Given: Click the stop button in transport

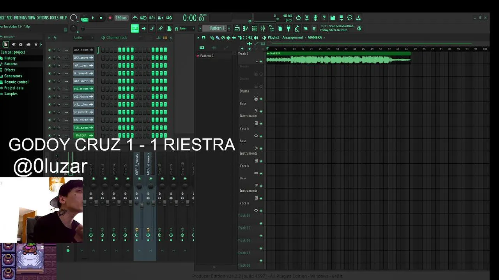Looking at the screenshot, I should point(101,18).
